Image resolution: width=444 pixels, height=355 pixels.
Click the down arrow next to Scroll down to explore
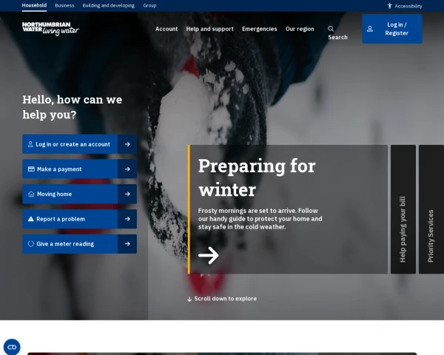point(189,299)
